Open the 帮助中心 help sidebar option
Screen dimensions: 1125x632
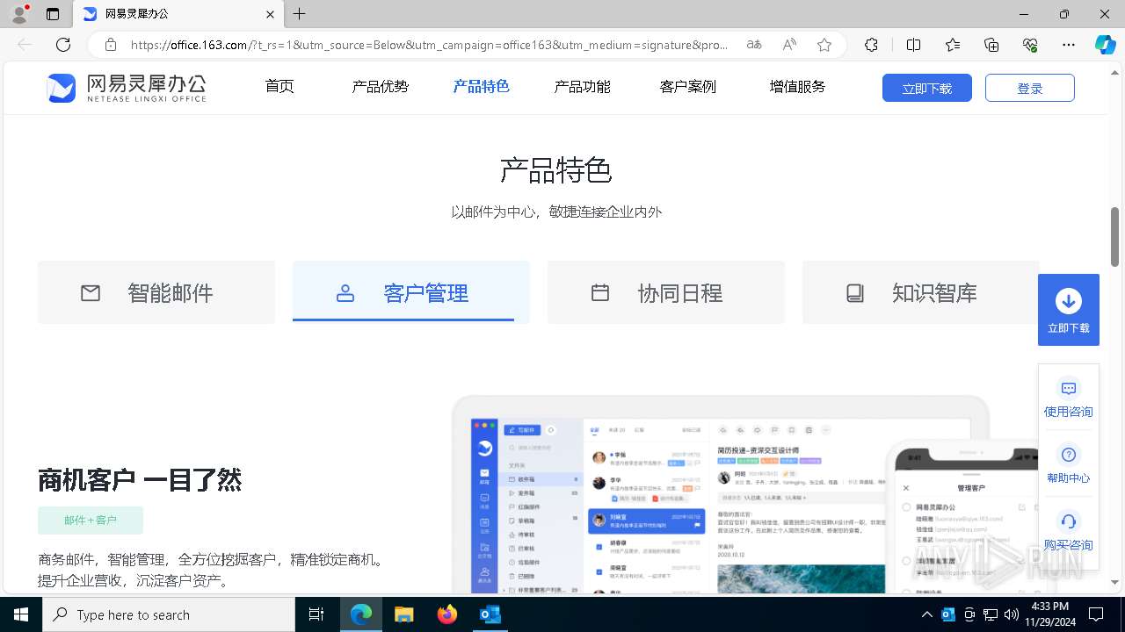coord(1069,465)
